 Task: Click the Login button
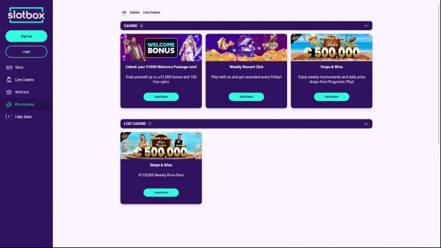pos(26,51)
